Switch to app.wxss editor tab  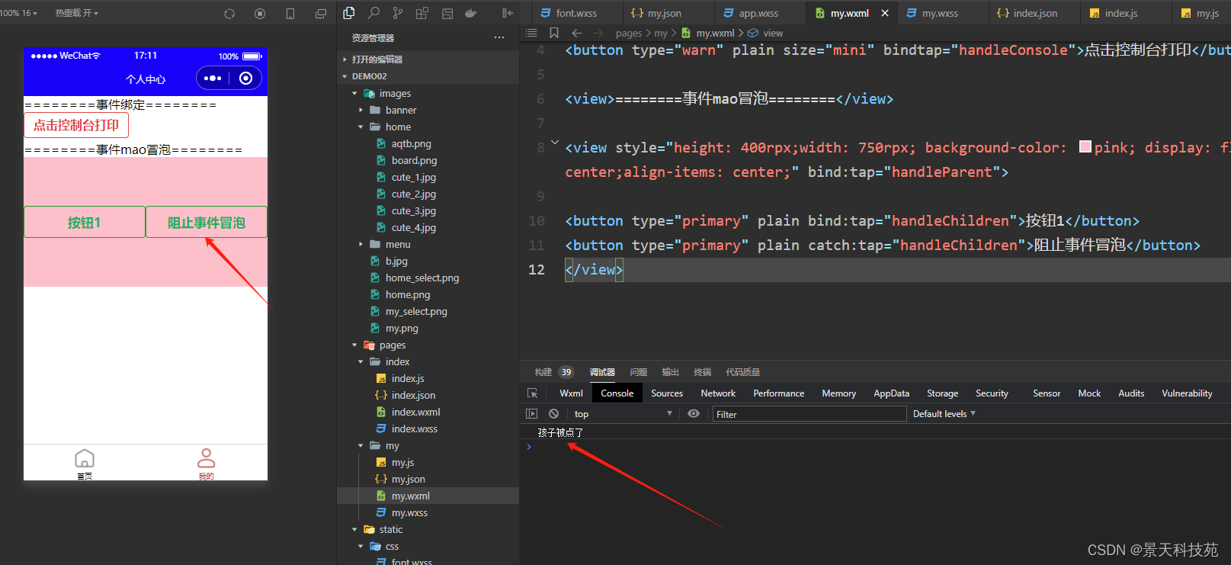click(758, 13)
